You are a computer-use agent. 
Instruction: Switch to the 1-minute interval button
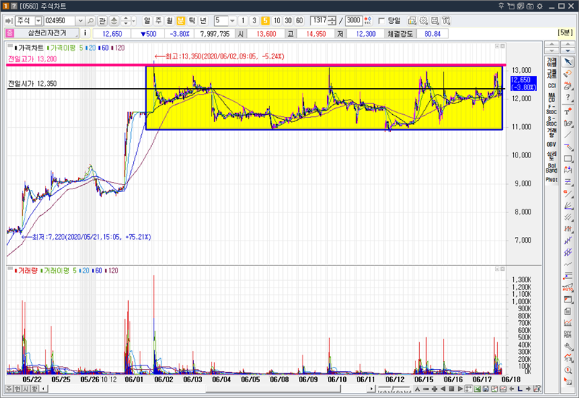(x=243, y=21)
